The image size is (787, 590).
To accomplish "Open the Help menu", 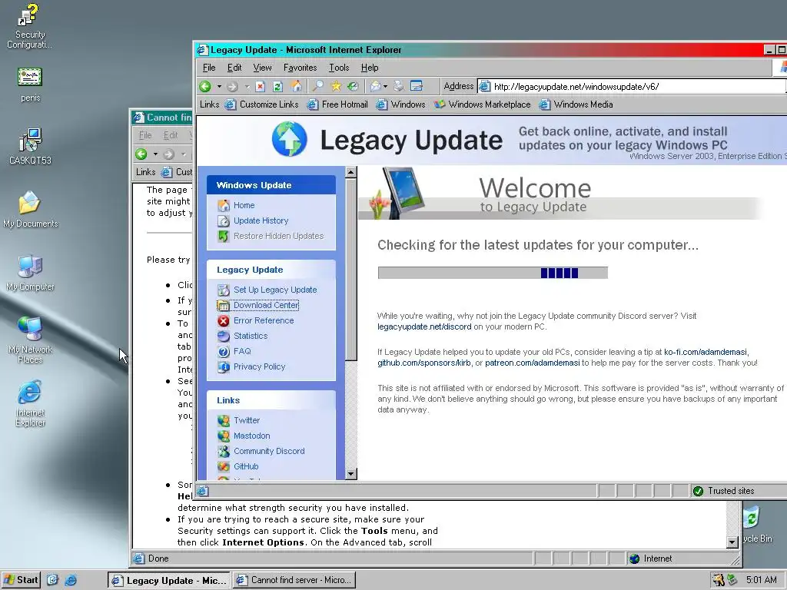I will click(370, 68).
